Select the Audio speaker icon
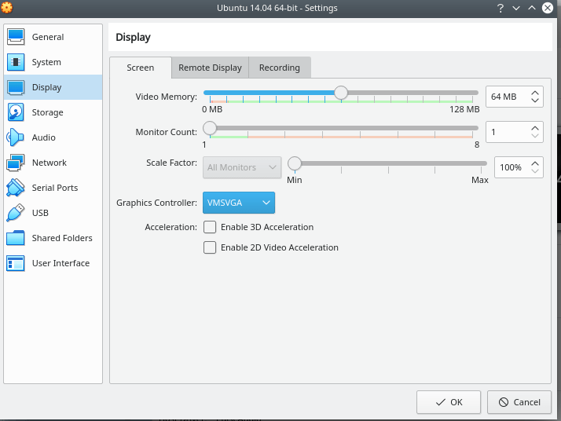The height and width of the screenshot is (421, 561). click(16, 137)
